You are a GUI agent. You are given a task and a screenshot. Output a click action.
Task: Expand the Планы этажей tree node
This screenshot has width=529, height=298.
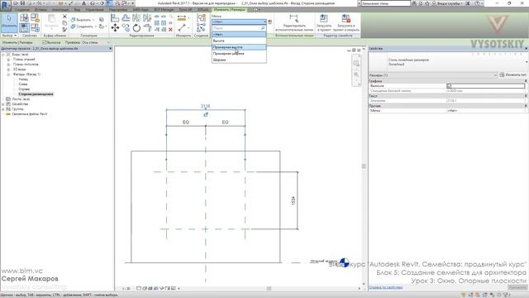(8, 59)
